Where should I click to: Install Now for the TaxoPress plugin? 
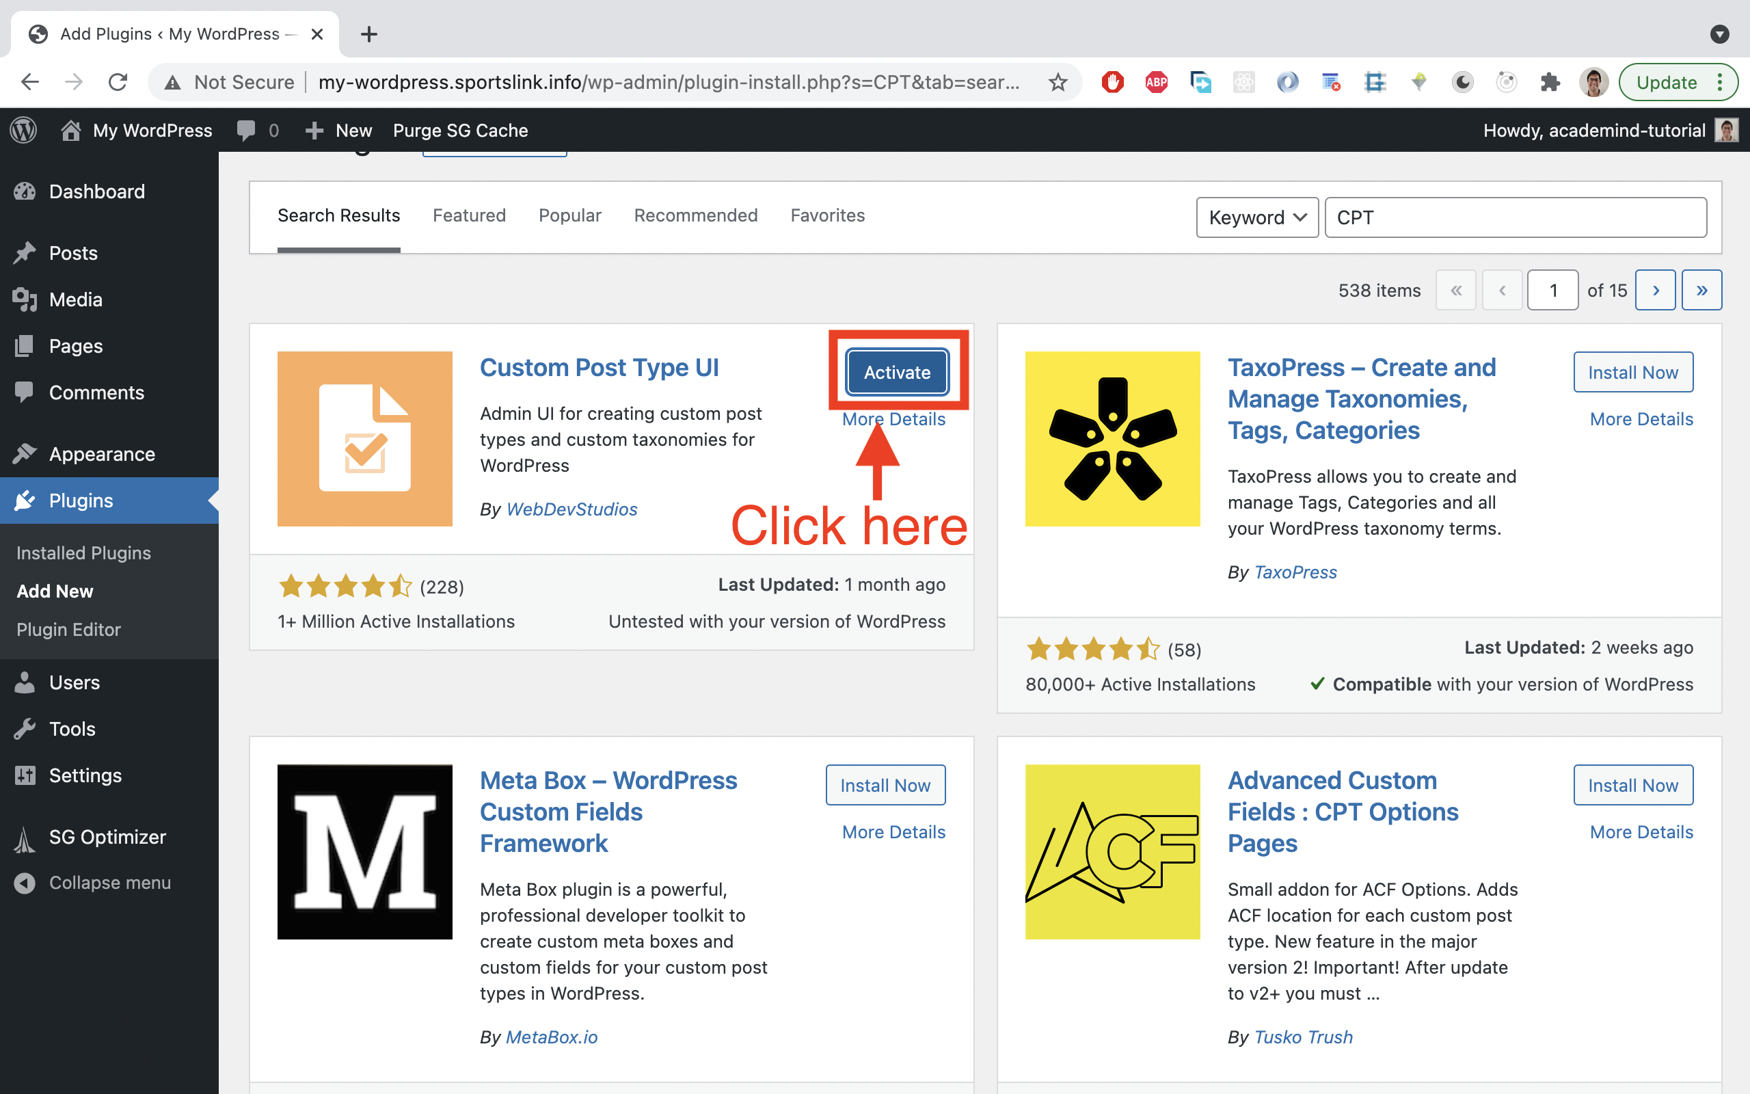(1633, 372)
